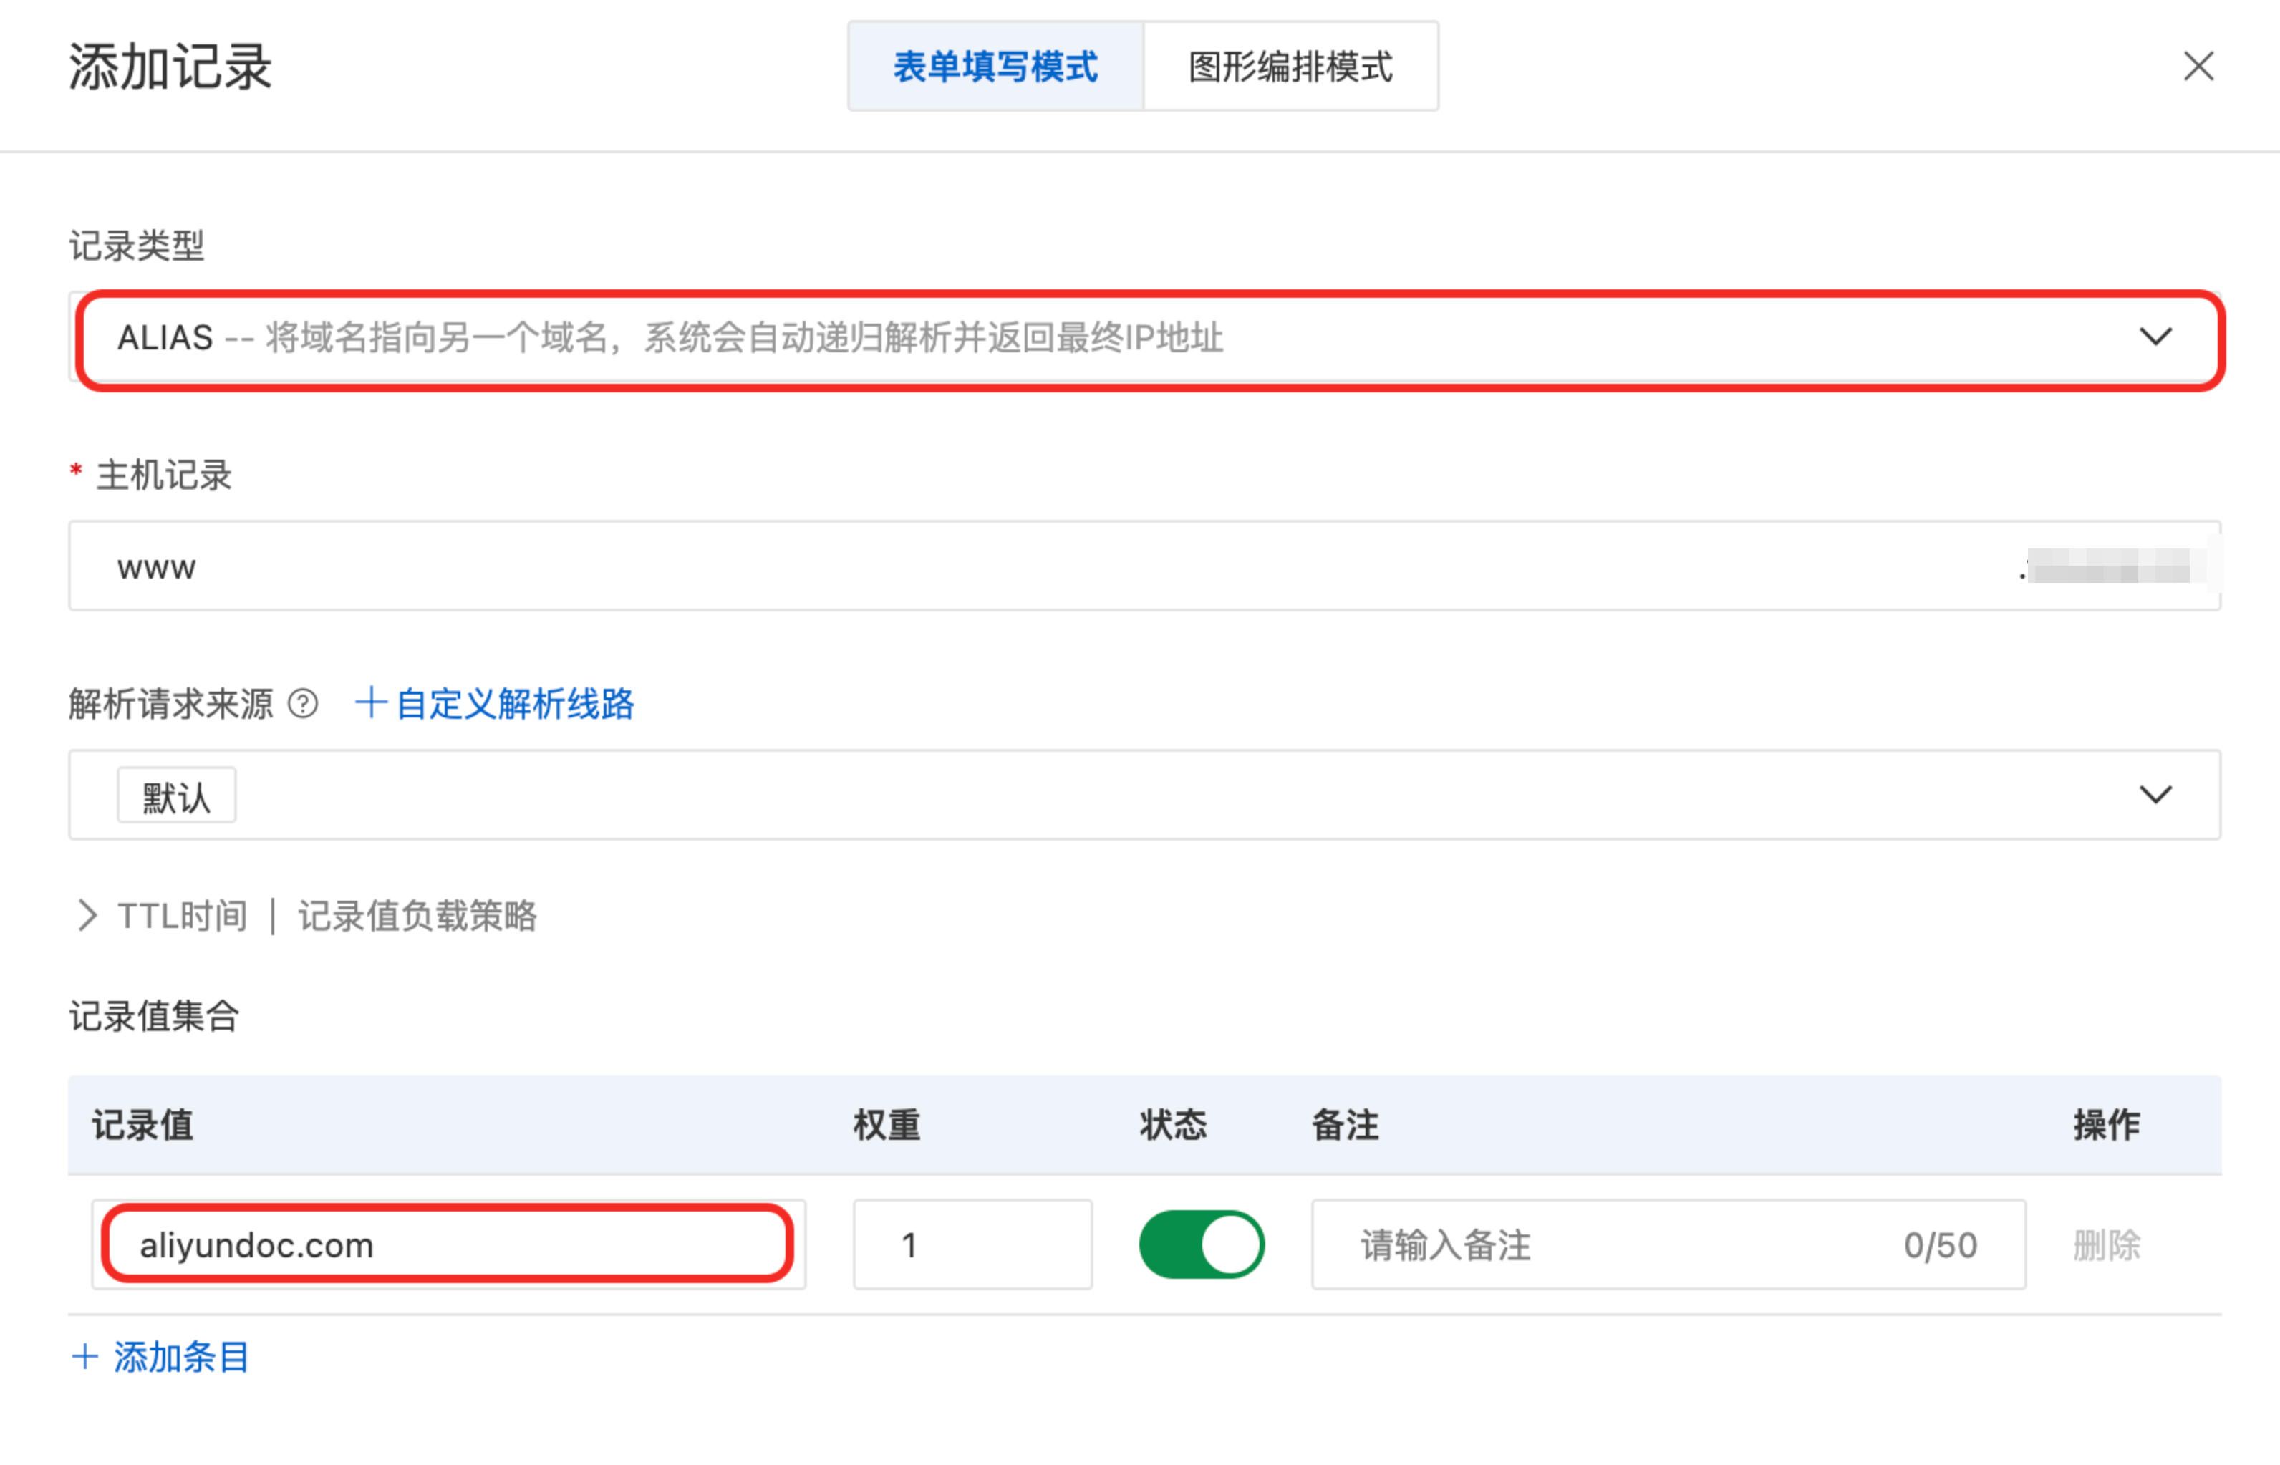
Task: Click the plus icon before 自定义解析线路
Action: tap(370, 703)
